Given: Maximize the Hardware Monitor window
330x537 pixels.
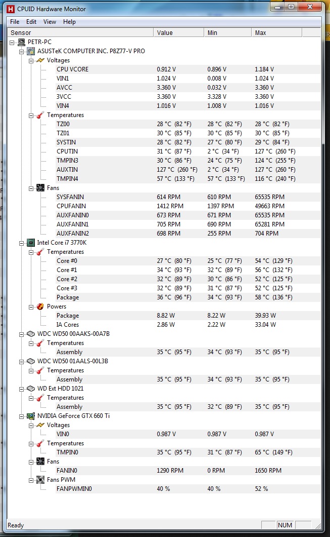Looking at the screenshot, I should click(291, 7).
